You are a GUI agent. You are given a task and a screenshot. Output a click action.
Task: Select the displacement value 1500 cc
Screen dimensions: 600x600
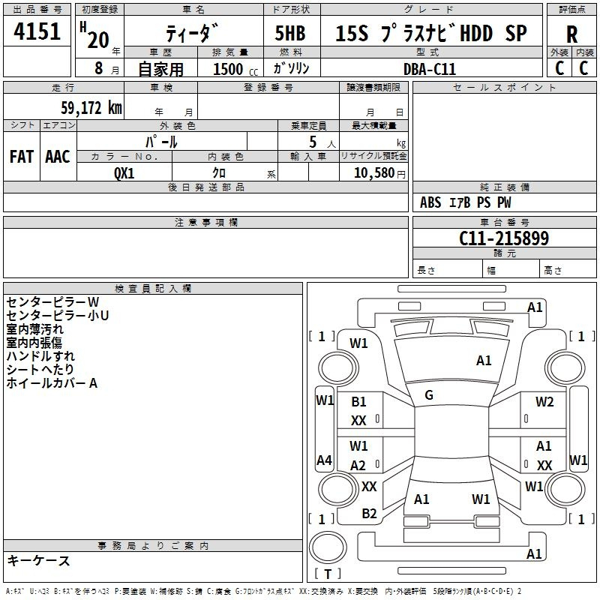pos(235,70)
